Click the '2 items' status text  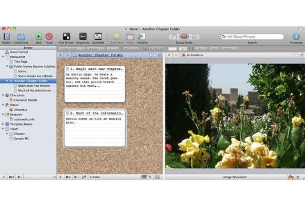(95, 177)
